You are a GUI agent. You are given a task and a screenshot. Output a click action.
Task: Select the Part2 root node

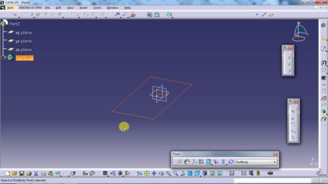coord(14,24)
